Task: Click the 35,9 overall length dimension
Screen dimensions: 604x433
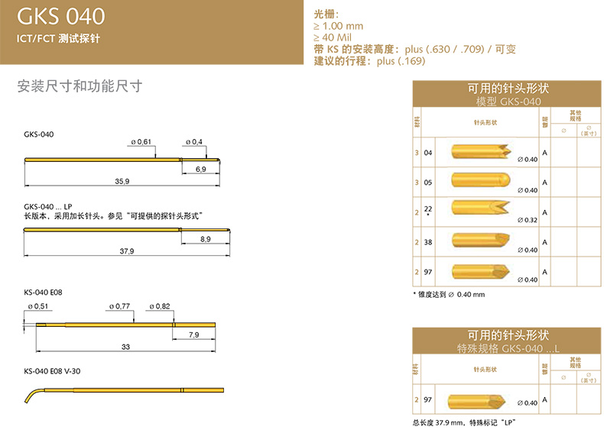Action: tap(122, 181)
